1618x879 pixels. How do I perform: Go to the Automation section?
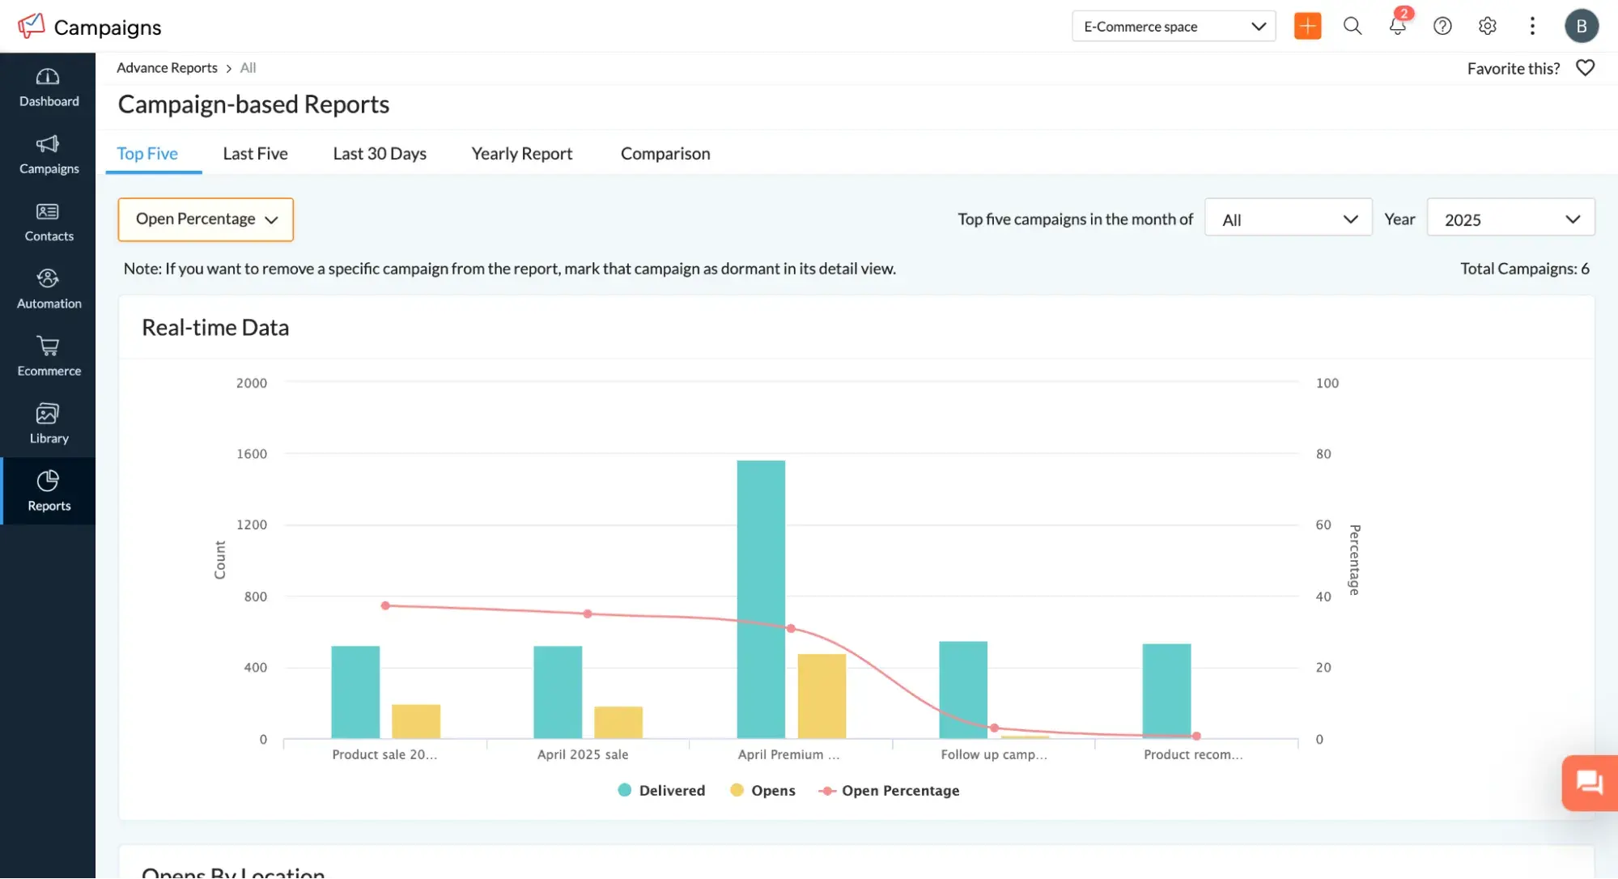pyautogui.click(x=49, y=289)
